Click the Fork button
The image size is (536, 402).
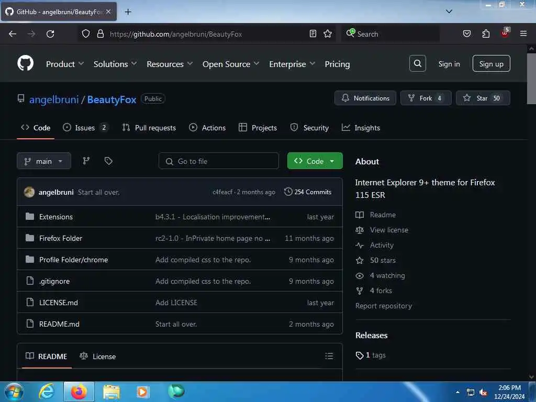tap(426, 98)
